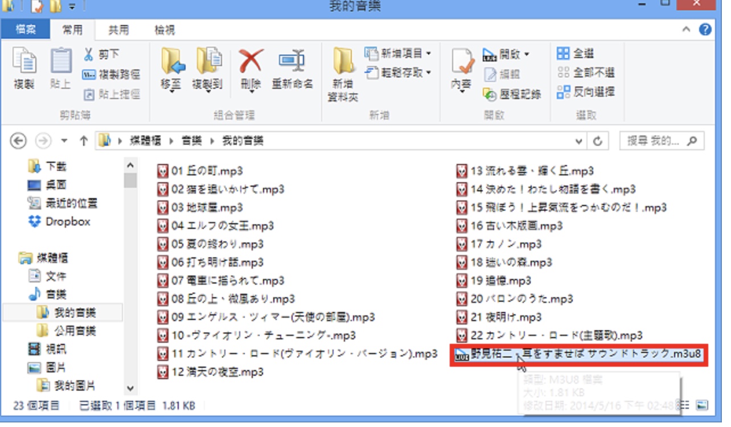This screenshot has height=427, width=731.
Task: Click 音樂 in the address bar path
Action: 192,141
